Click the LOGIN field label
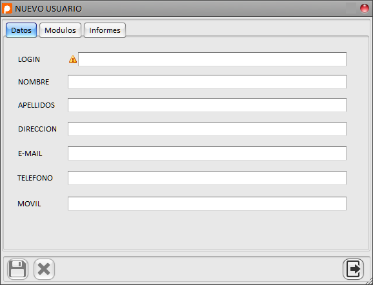Image resolution: width=373 pixels, height=285 pixels. coord(29,59)
